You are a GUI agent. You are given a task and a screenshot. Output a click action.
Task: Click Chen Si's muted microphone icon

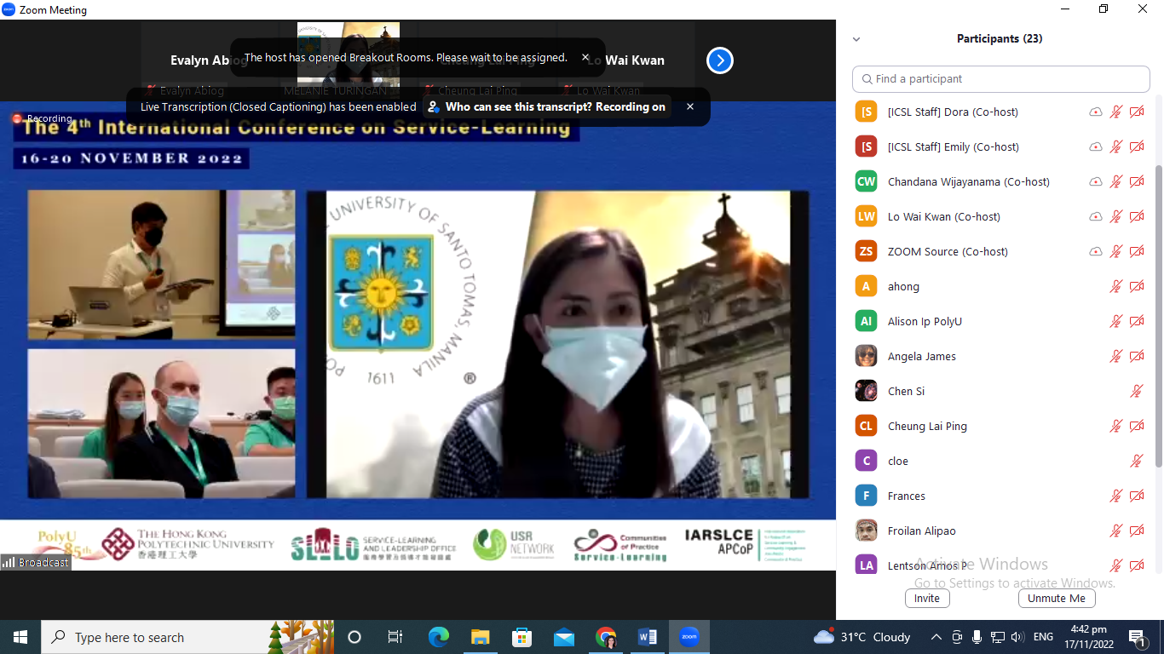[1137, 391]
